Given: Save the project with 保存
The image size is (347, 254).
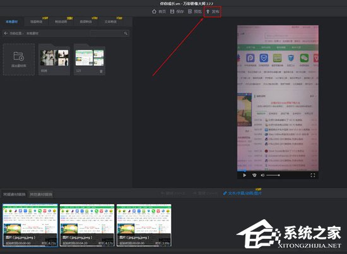Looking at the screenshot, I should pos(177,11).
